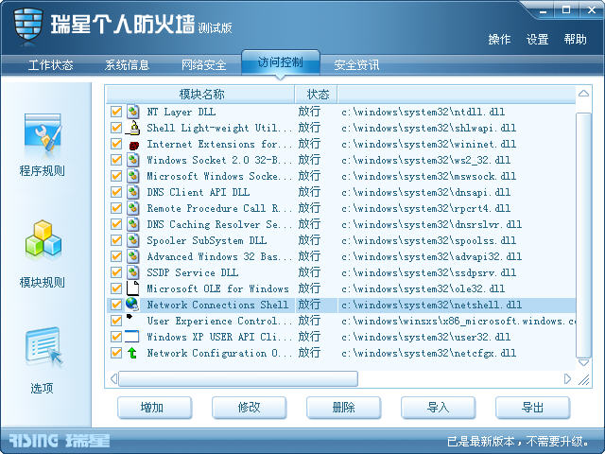
Task: Click the horizontal scrollbar left arrow
Action: [x=113, y=378]
